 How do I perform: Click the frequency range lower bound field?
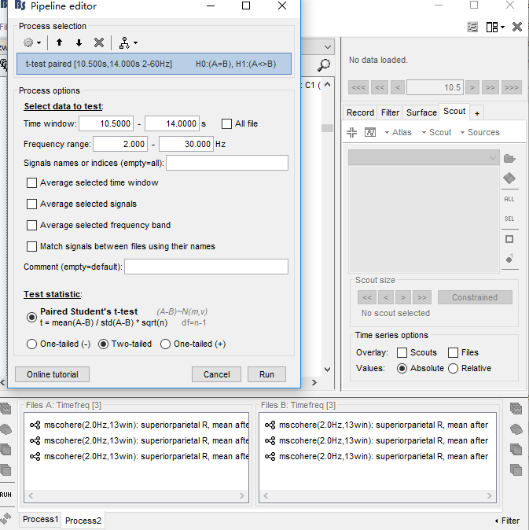click(120, 144)
